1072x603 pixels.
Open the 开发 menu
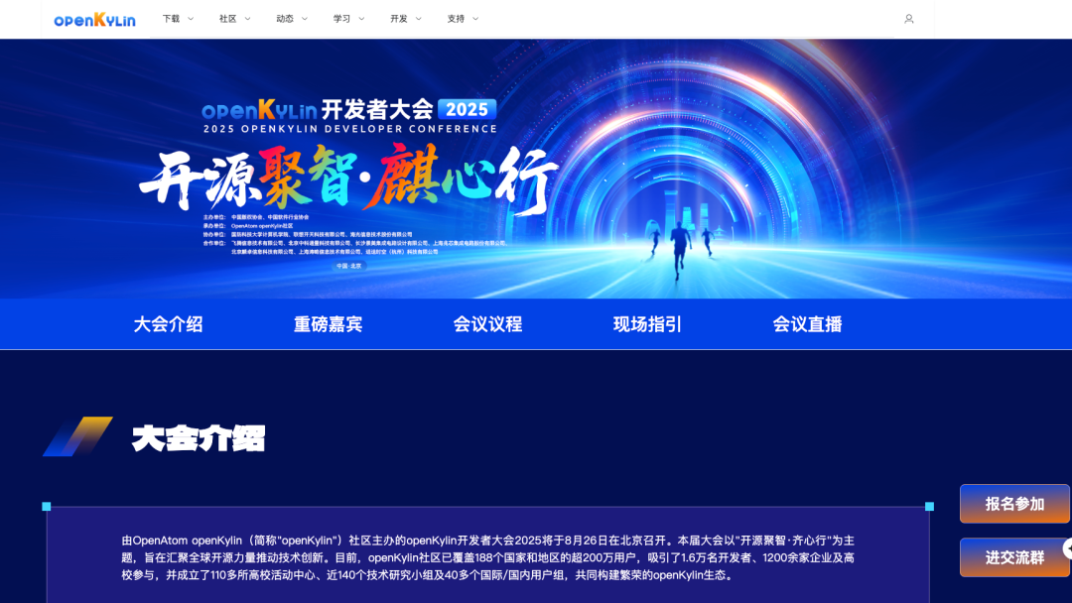[399, 19]
